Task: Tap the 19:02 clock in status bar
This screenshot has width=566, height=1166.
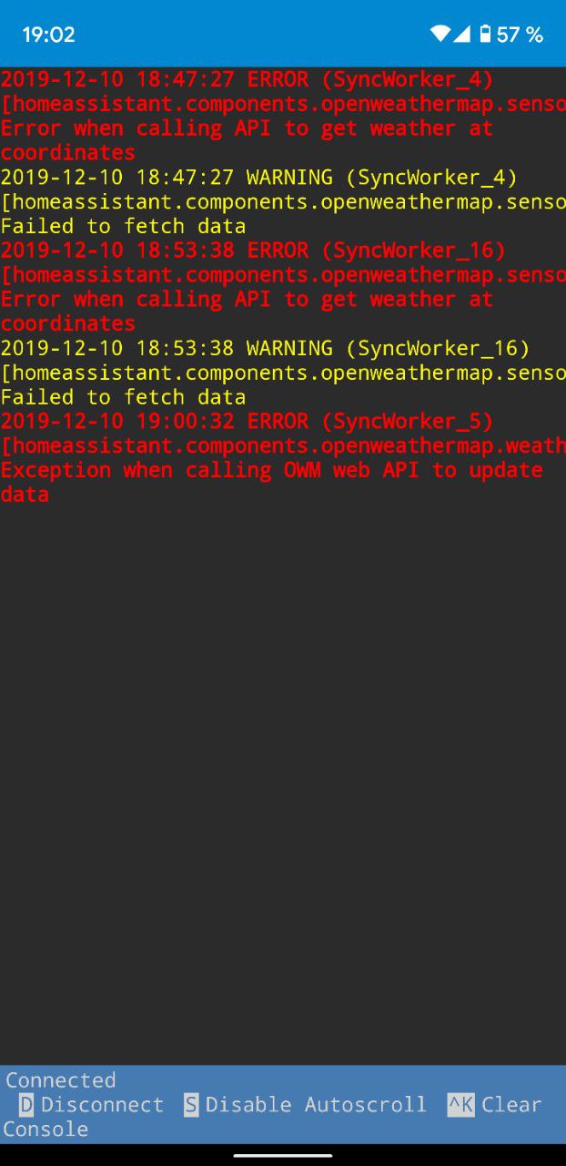Action: (x=48, y=35)
